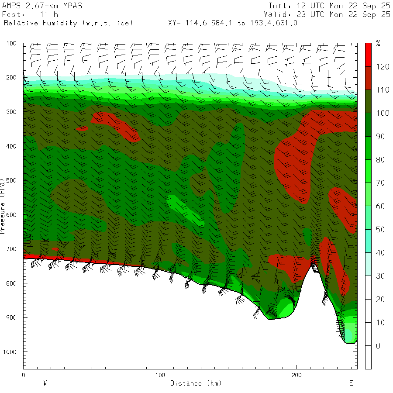Click the bright green dry pocket near 580 hPa
The image size is (393, 393).
(186, 210)
